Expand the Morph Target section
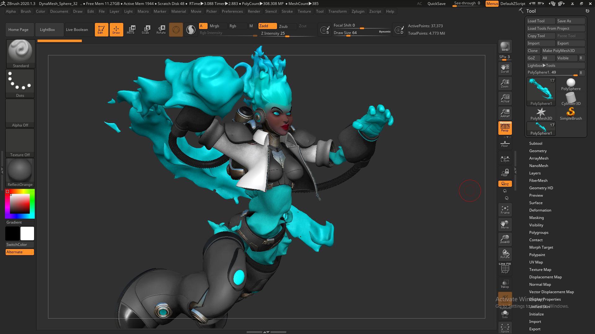 coord(541,247)
